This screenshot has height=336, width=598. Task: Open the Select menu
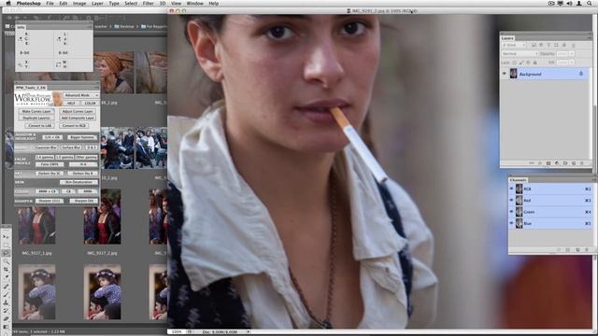[x=131, y=4]
